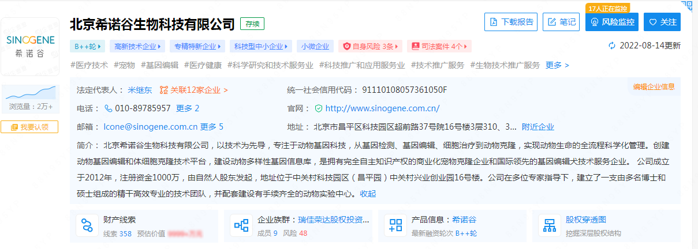Enable 风险监控 for this company
Viewport: 698px width, 249px height.
click(612, 22)
